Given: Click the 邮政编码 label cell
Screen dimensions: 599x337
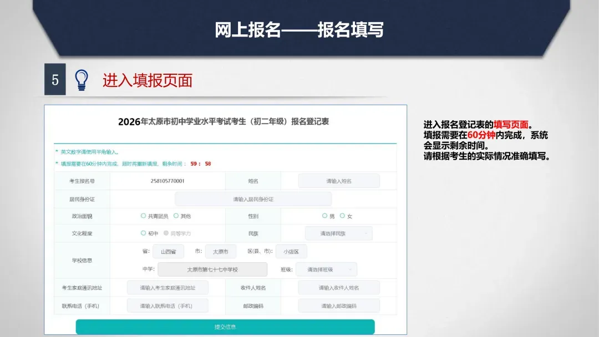Looking at the screenshot, I should tap(253, 306).
